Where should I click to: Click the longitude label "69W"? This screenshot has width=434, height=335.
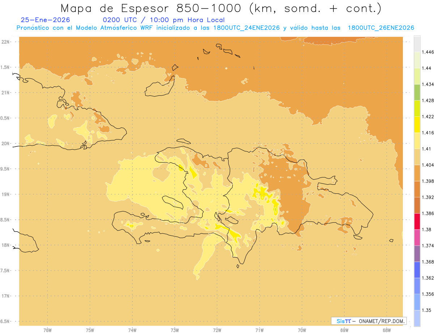(x=344, y=330)
